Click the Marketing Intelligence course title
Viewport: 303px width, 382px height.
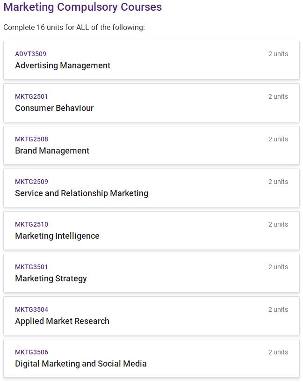(x=57, y=236)
